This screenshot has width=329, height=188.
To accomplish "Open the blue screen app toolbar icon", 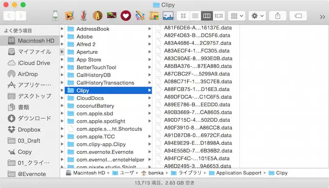I will point(168,16).
